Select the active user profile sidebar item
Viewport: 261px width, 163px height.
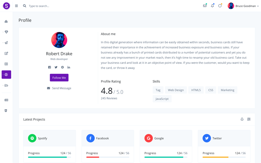(x=6, y=75)
